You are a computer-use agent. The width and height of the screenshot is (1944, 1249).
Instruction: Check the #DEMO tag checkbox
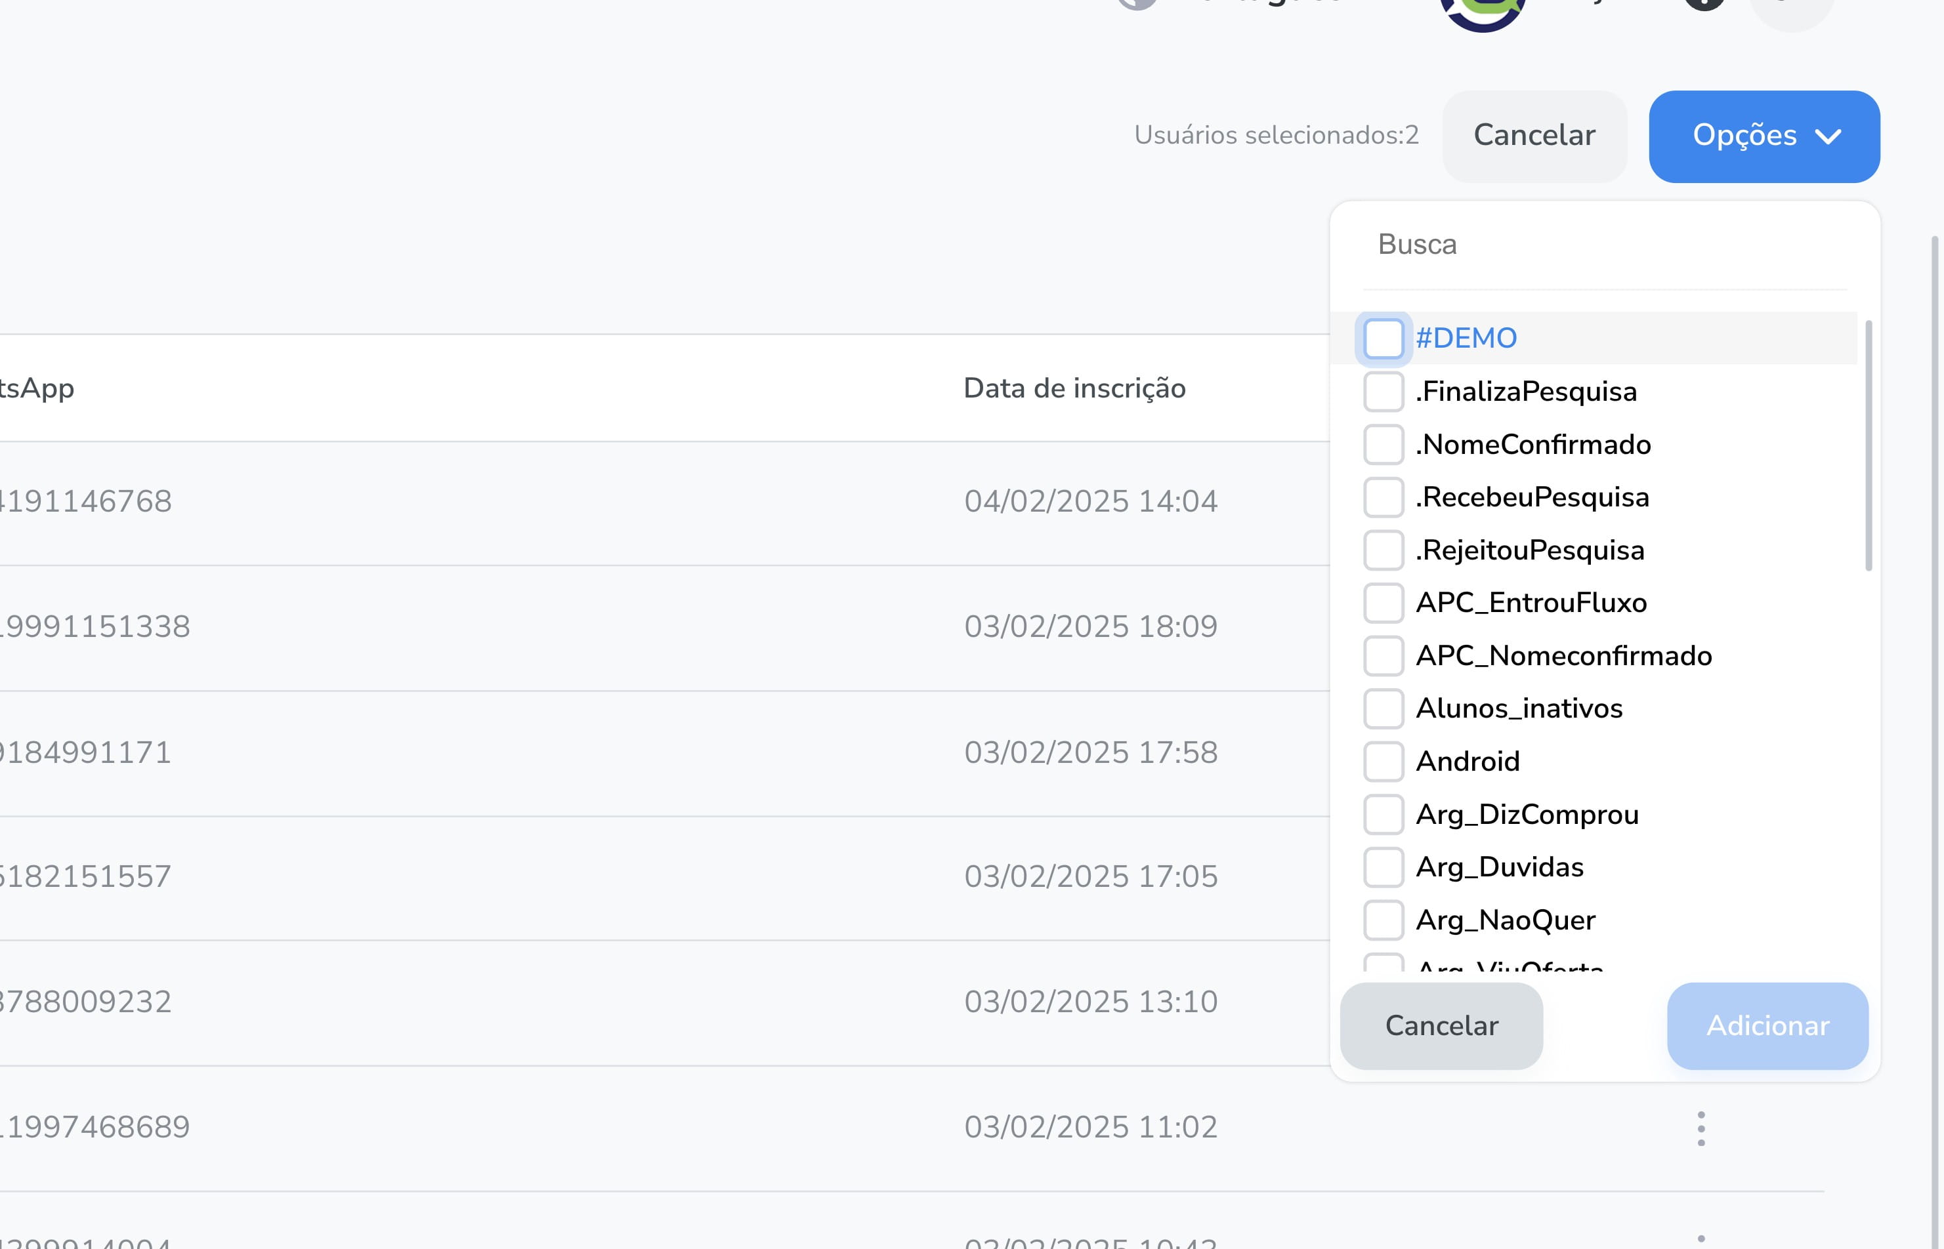point(1384,338)
